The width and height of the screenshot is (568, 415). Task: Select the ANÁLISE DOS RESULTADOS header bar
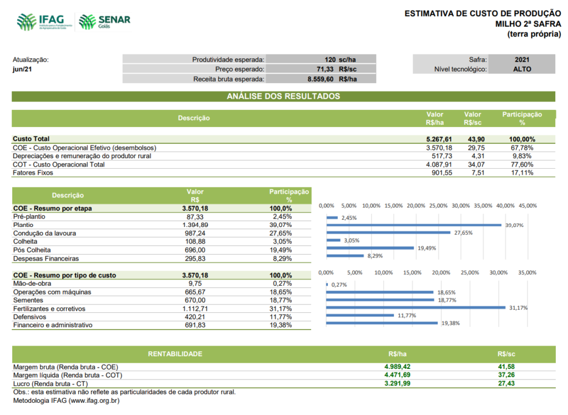click(283, 97)
